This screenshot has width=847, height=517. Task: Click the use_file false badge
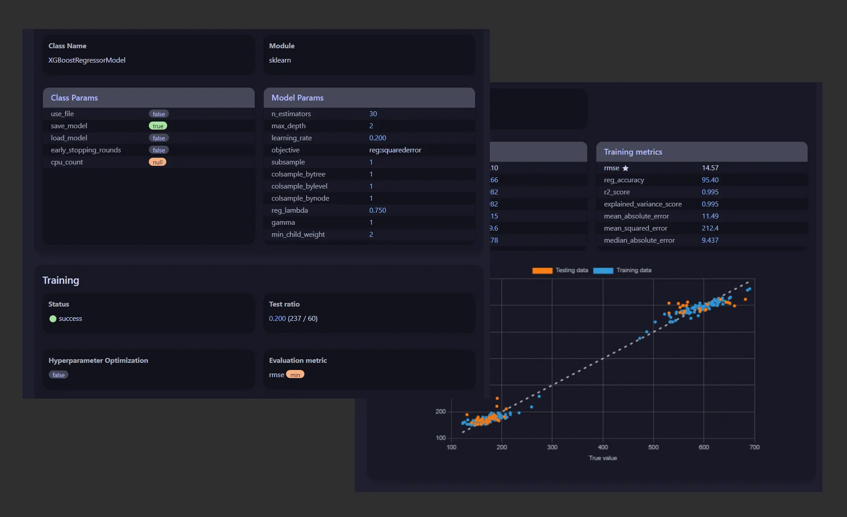[159, 114]
